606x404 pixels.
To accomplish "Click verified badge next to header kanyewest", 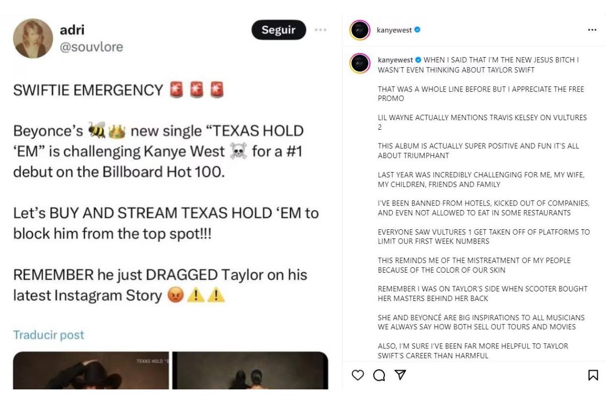I will tap(417, 30).
